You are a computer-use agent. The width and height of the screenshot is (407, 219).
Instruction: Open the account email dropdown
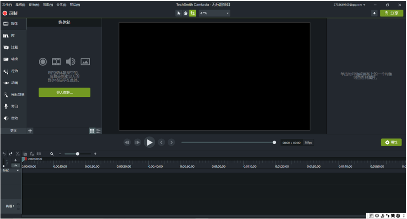349,5
